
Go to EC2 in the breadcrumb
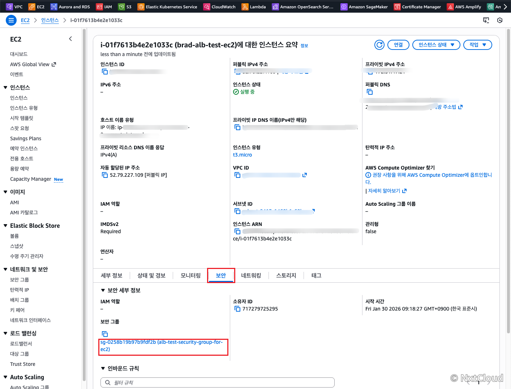(x=25, y=20)
